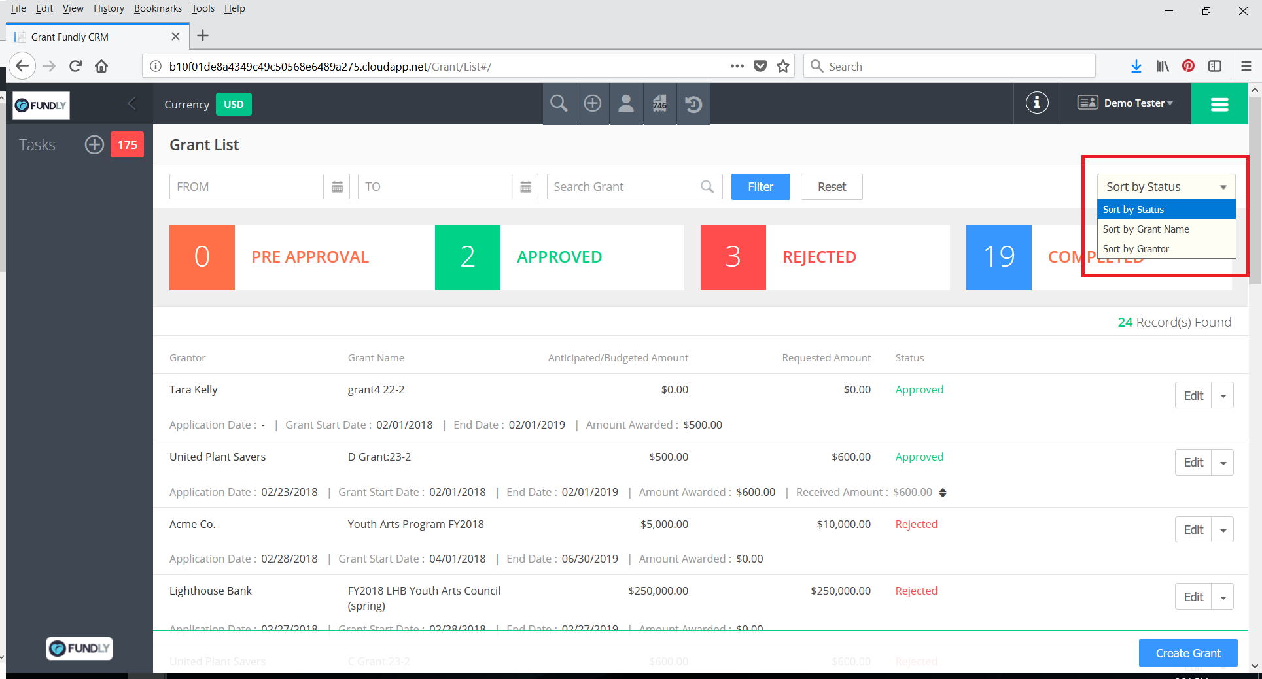Expand received amount details for D Grant:23-2
The height and width of the screenshot is (679, 1262).
[943, 493]
